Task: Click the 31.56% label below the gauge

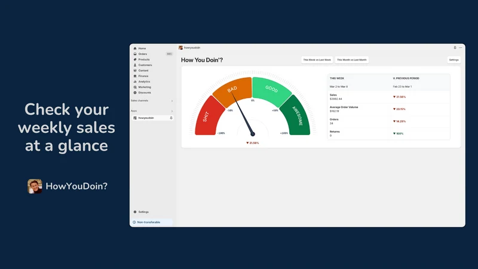Action: coord(252,143)
